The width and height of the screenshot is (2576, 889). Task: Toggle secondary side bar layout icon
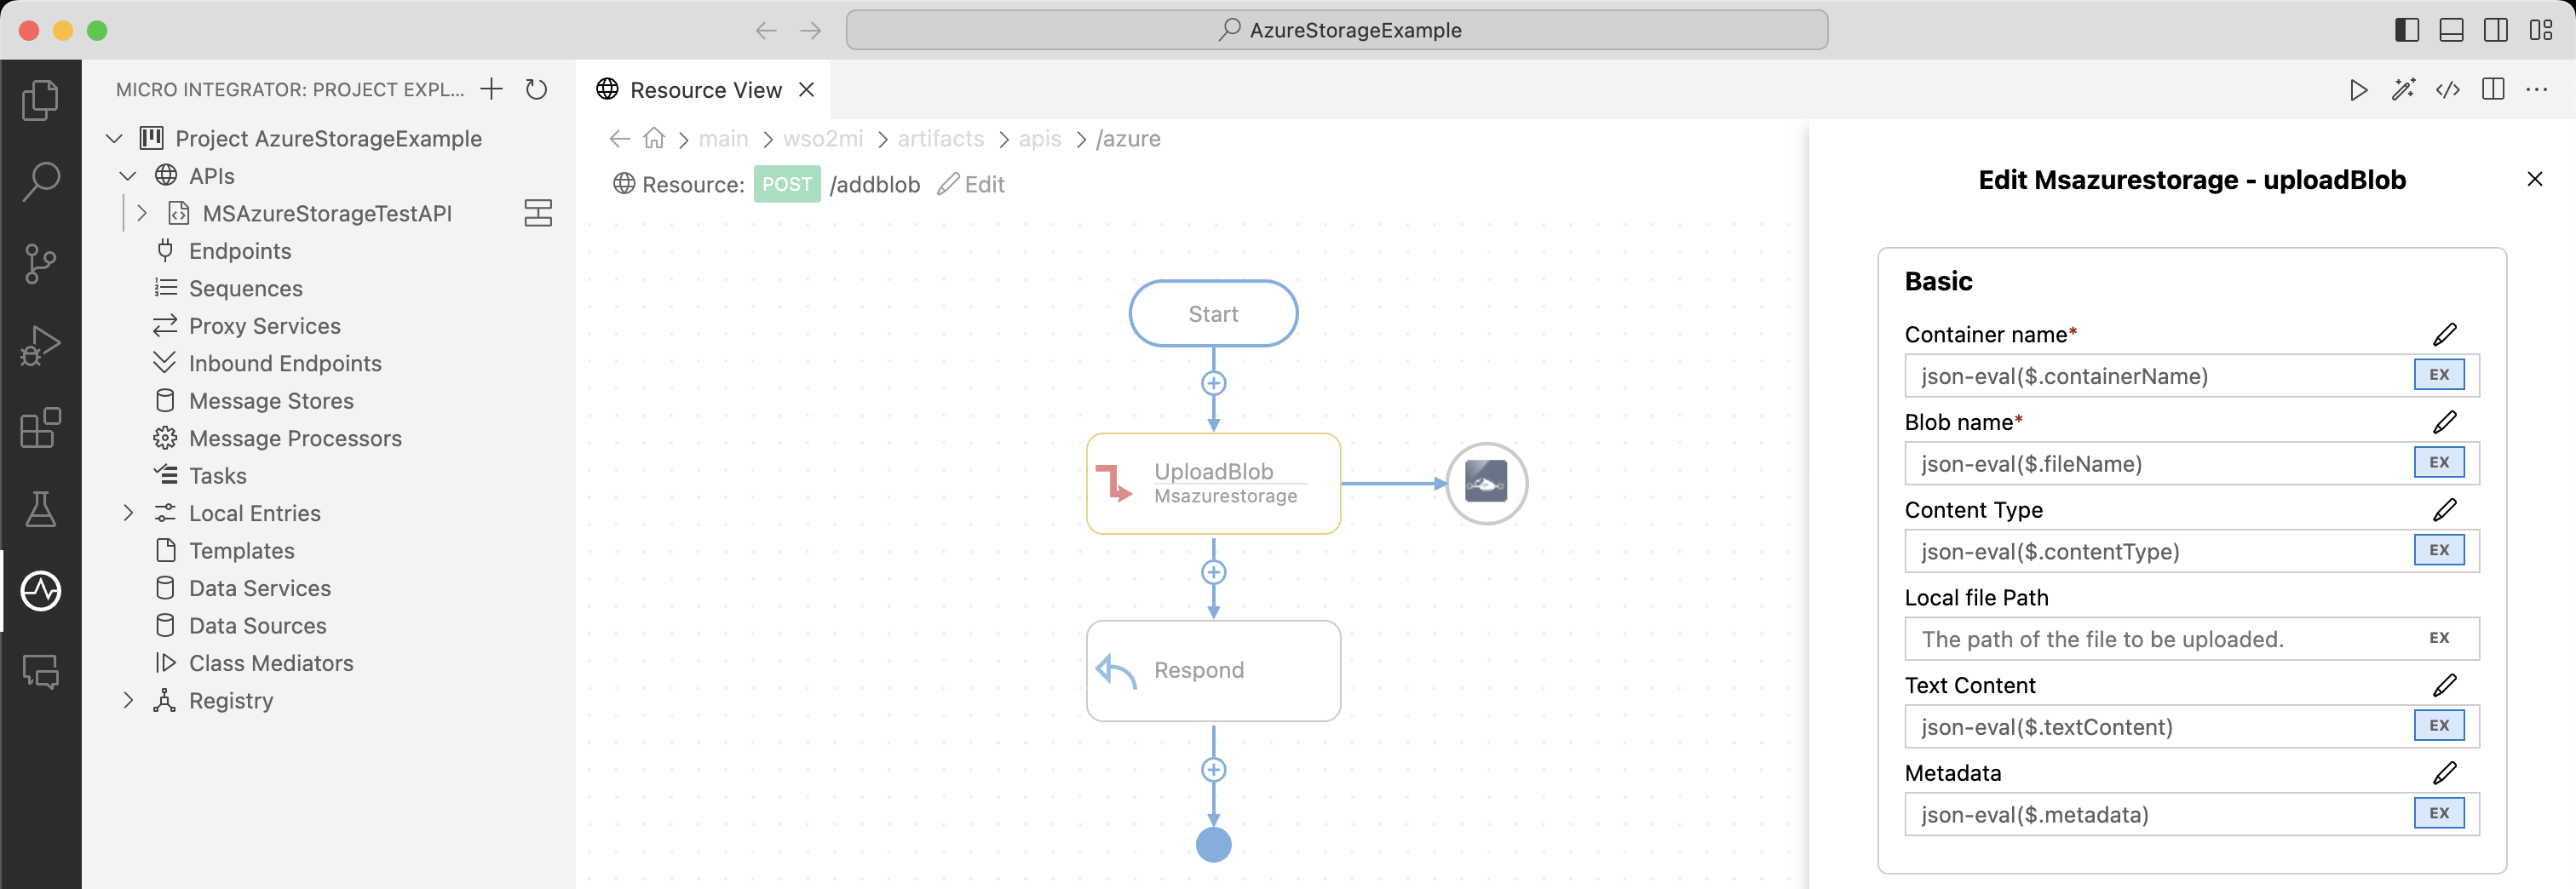(2496, 30)
